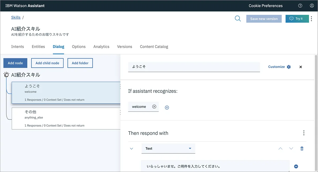The image size is (318, 172).
Task: Switch to the Entities tab
Action: point(38,47)
